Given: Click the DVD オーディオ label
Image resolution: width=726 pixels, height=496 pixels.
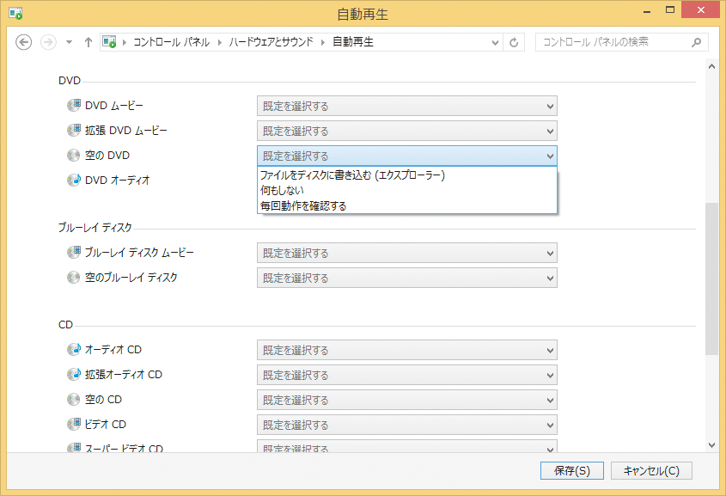Looking at the screenshot, I should [x=118, y=181].
